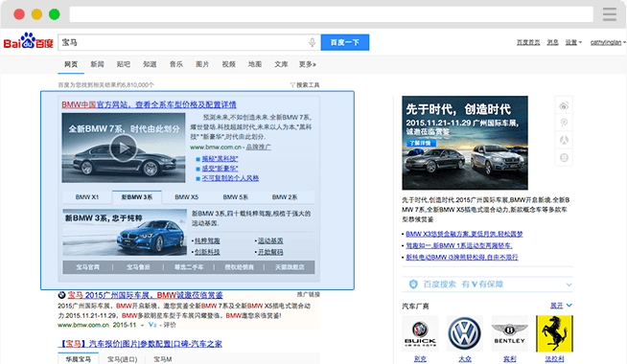
Task: Open dropdown arrow after www.bmw.com.cn 2015-11
Action: [142, 326]
